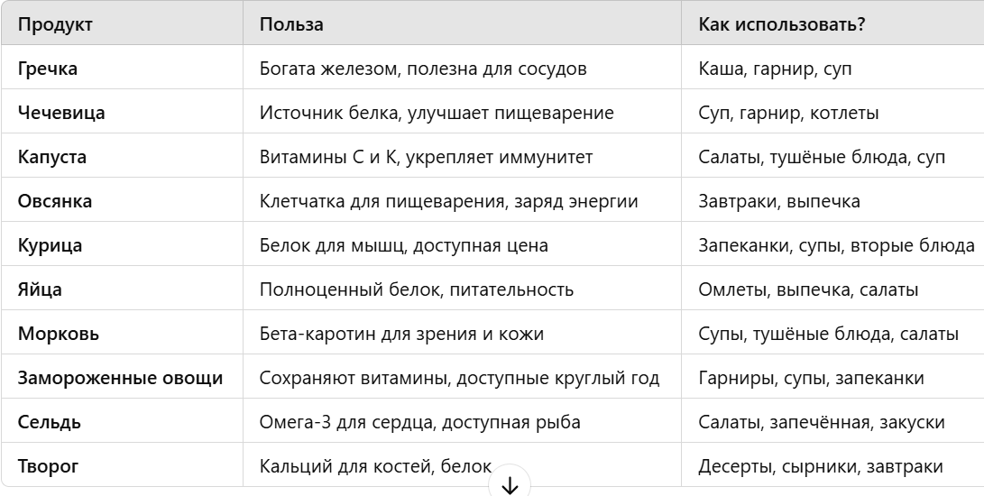Select the Сельдь row label
Screen dimensions: 984x496
49,422
